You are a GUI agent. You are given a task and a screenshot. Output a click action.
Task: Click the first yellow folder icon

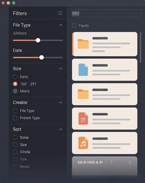point(83,44)
